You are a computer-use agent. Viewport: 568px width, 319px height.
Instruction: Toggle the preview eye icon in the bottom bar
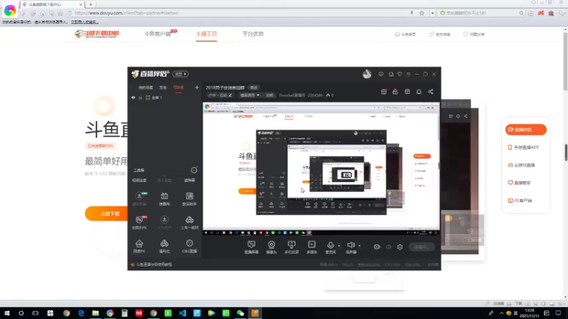pos(388,247)
